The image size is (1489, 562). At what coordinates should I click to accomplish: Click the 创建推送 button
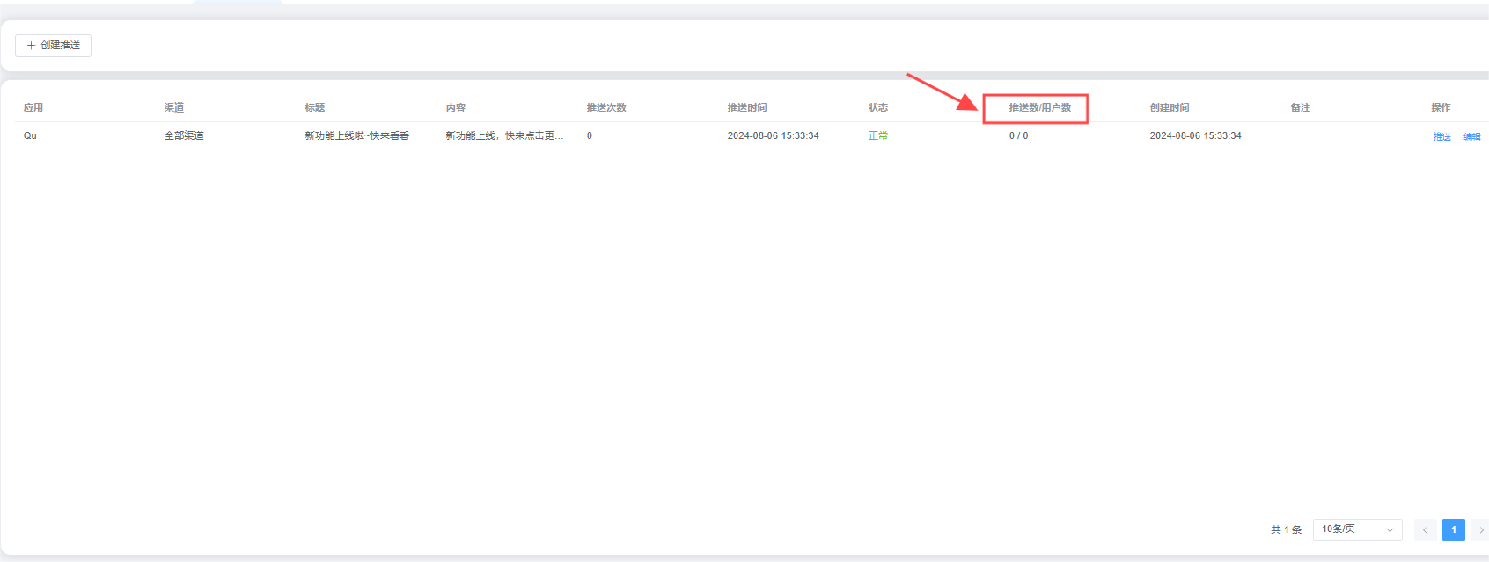coord(54,45)
